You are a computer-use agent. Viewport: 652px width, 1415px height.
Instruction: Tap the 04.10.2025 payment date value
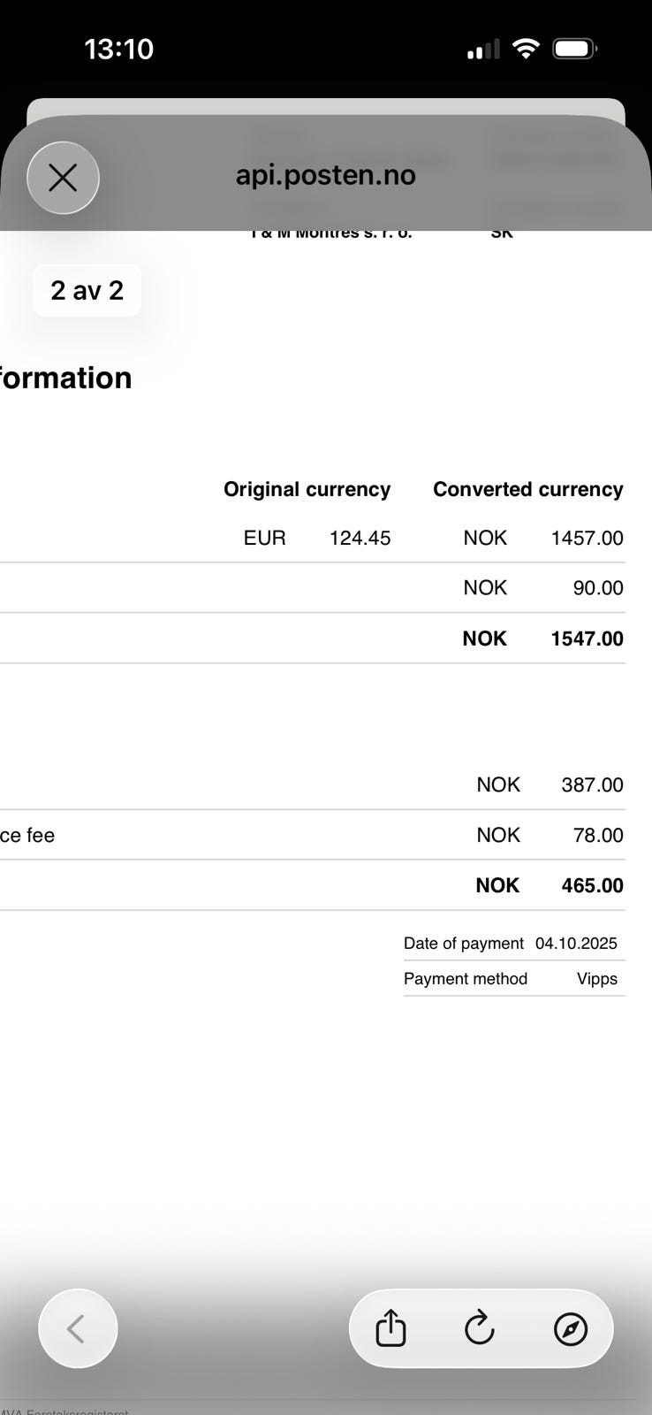pos(576,943)
